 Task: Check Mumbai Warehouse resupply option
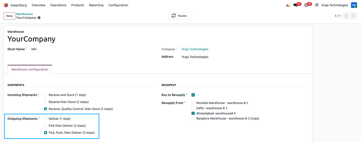pos(193,103)
